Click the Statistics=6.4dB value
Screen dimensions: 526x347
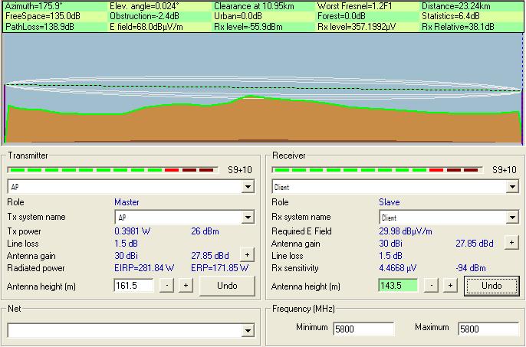tap(451, 16)
